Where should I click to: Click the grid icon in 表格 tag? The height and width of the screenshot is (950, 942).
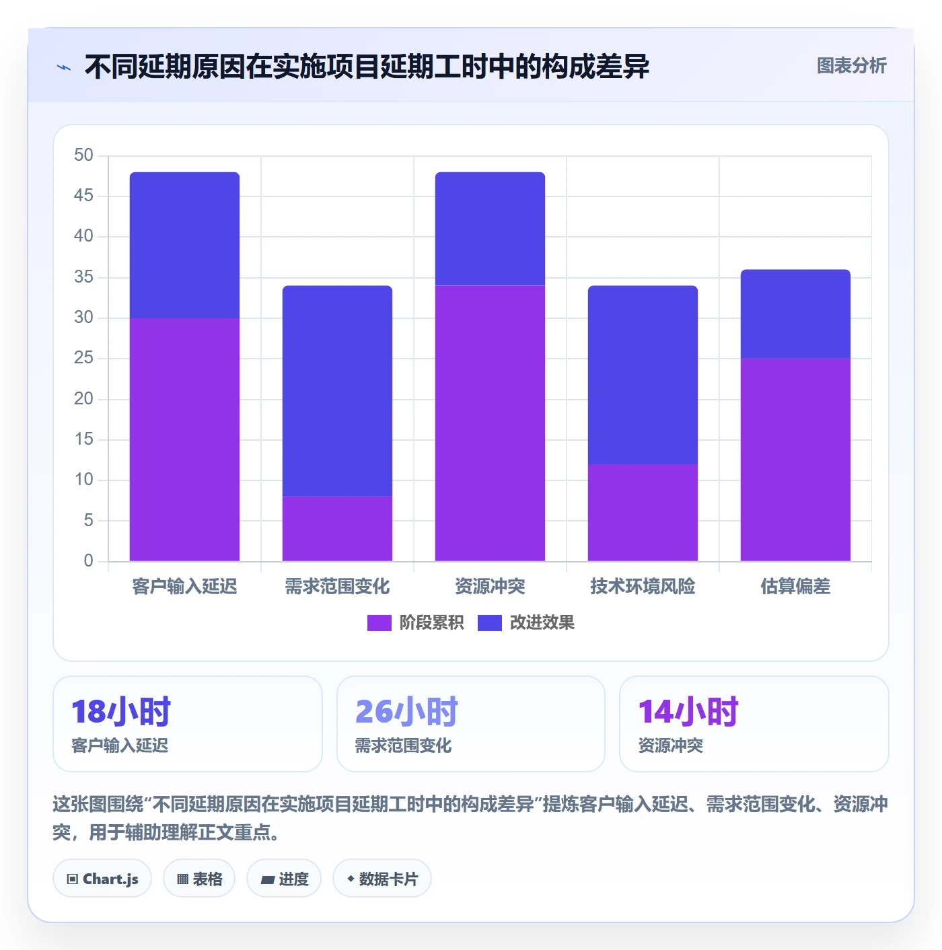(182, 879)
